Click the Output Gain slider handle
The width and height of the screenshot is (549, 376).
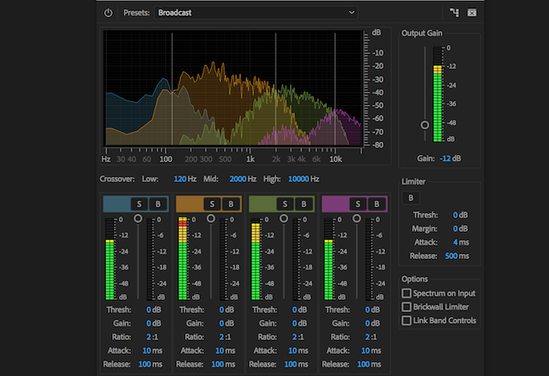424,125
